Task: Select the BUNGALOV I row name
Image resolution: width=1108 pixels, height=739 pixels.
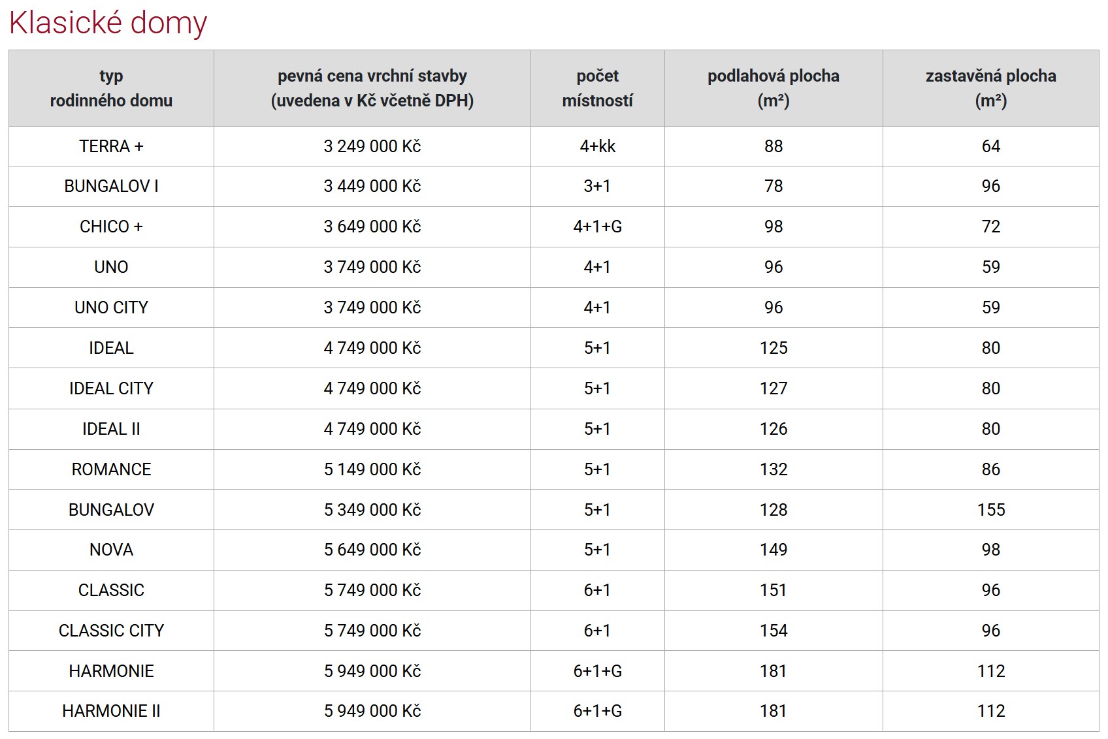Action: 111,186
